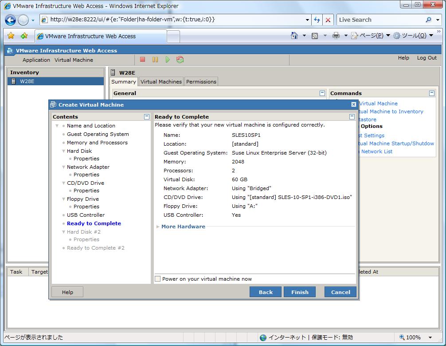Collapse the CD/DVD Drive tree node
Screen dimensions: 446x346
point(64,183)
